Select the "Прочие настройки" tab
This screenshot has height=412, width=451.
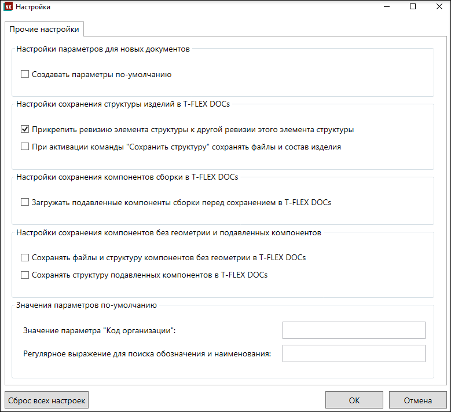(45, 29)
